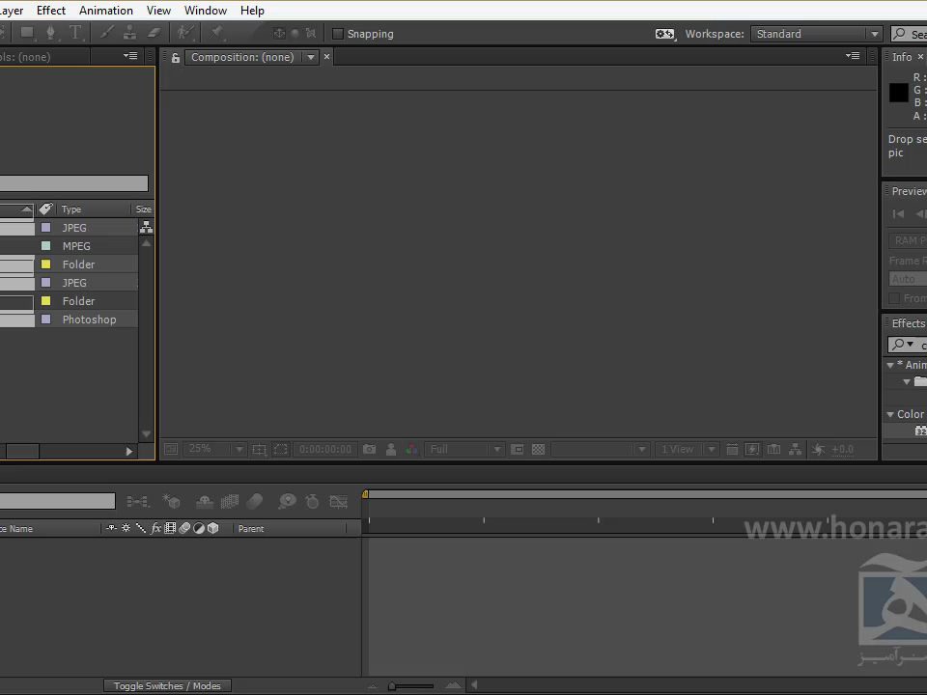Close the Composition viewer tab
This screenshot has width=927, height=695.
coord(327,57)
